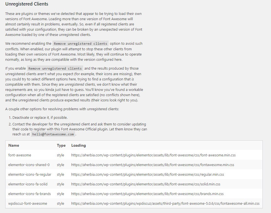Click the italic word 'unregistered'

tap(74, 84)
